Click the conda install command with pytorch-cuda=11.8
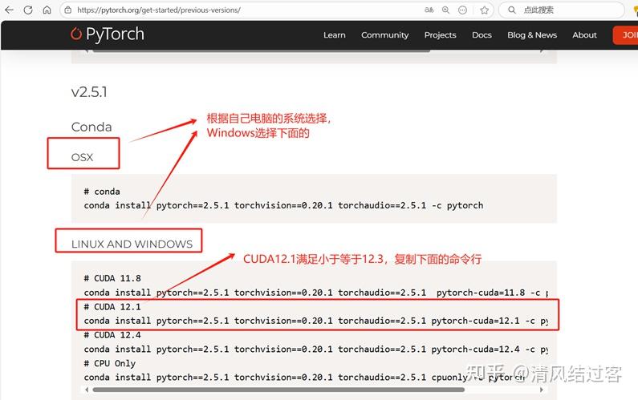 tap(315, 293)
